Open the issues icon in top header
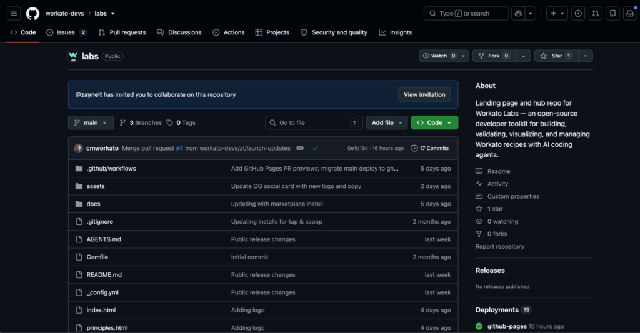The height and width of the screenshot is (333, 640). [x=578, y=14]
